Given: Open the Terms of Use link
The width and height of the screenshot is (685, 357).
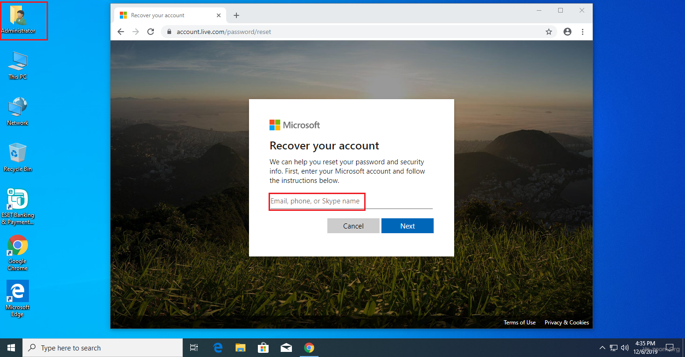Looking at the screenshot, I should point(519,323).
